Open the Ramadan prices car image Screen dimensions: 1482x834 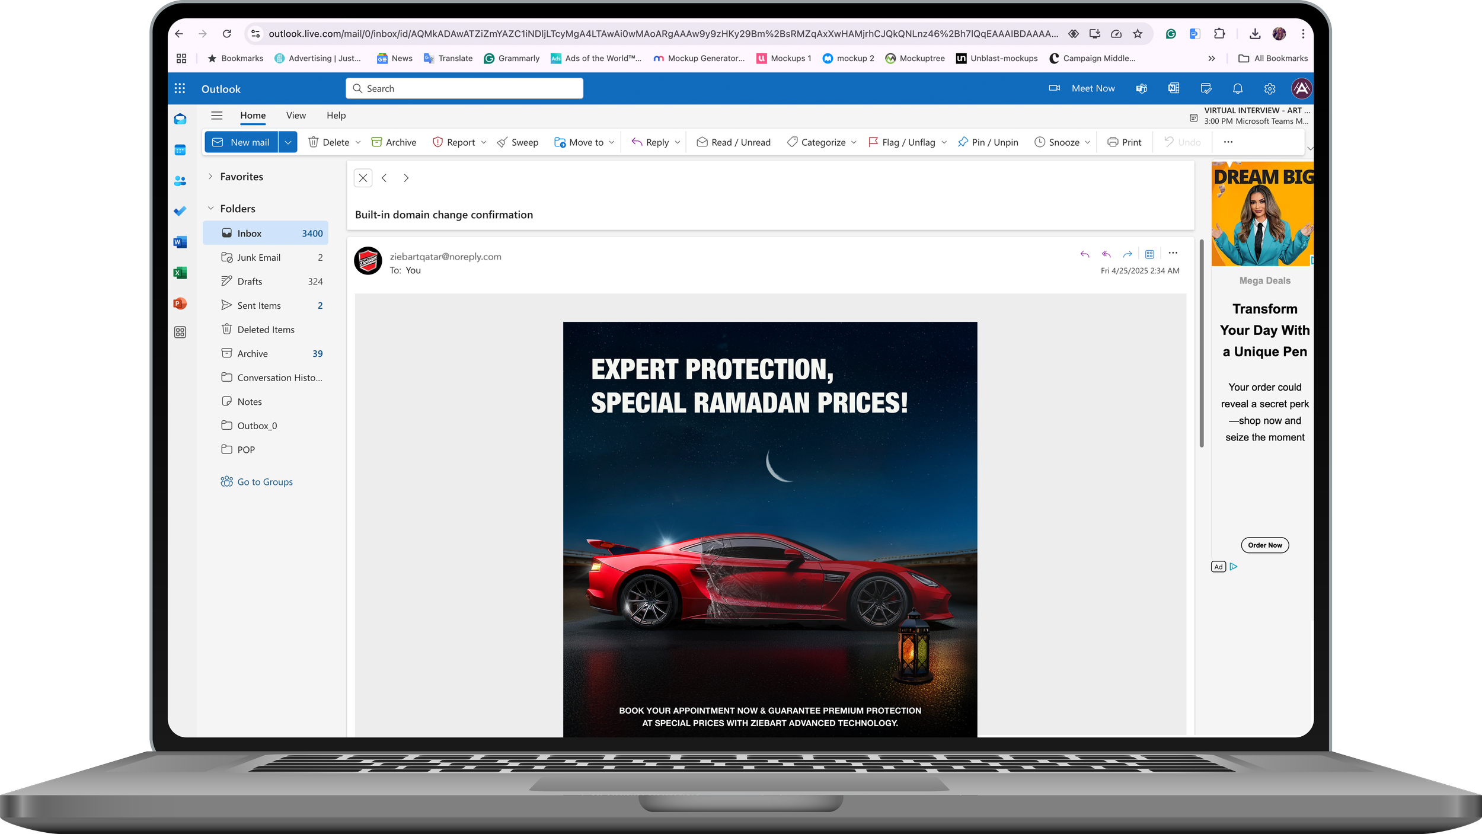pyautogui.click(x=770, y=529)
